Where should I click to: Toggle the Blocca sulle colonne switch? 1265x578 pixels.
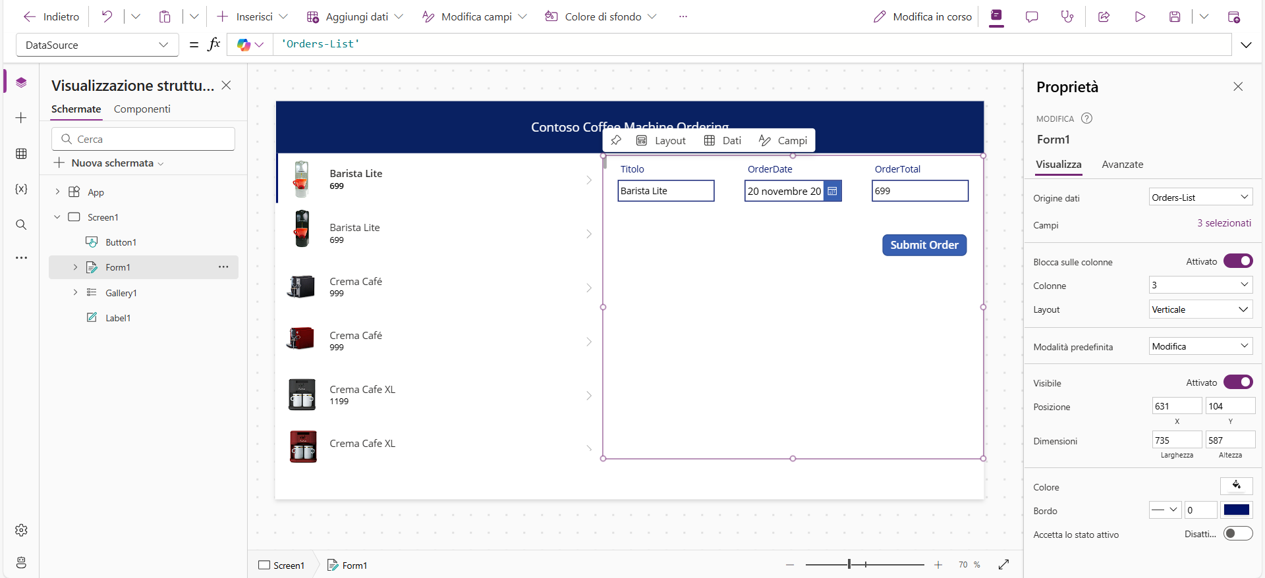[x=1238, y=261]
